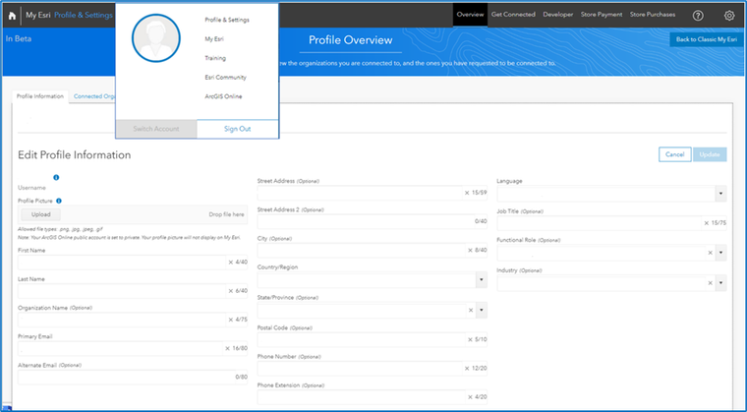The image size is (747, 412).
Task: Click the Alternate Email input field
Action: [x=133, y=377]
